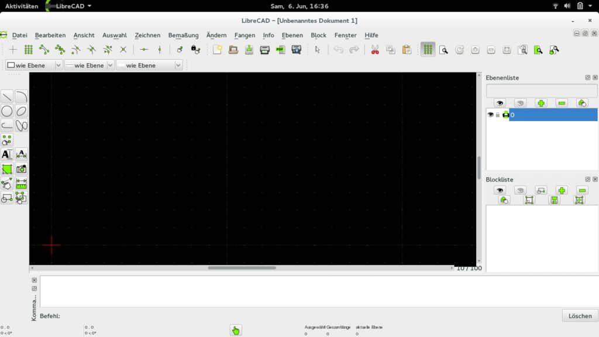Screen dimensions: 599x337
Task: Click the previous view zoom icon
Action: click(522, 50)
